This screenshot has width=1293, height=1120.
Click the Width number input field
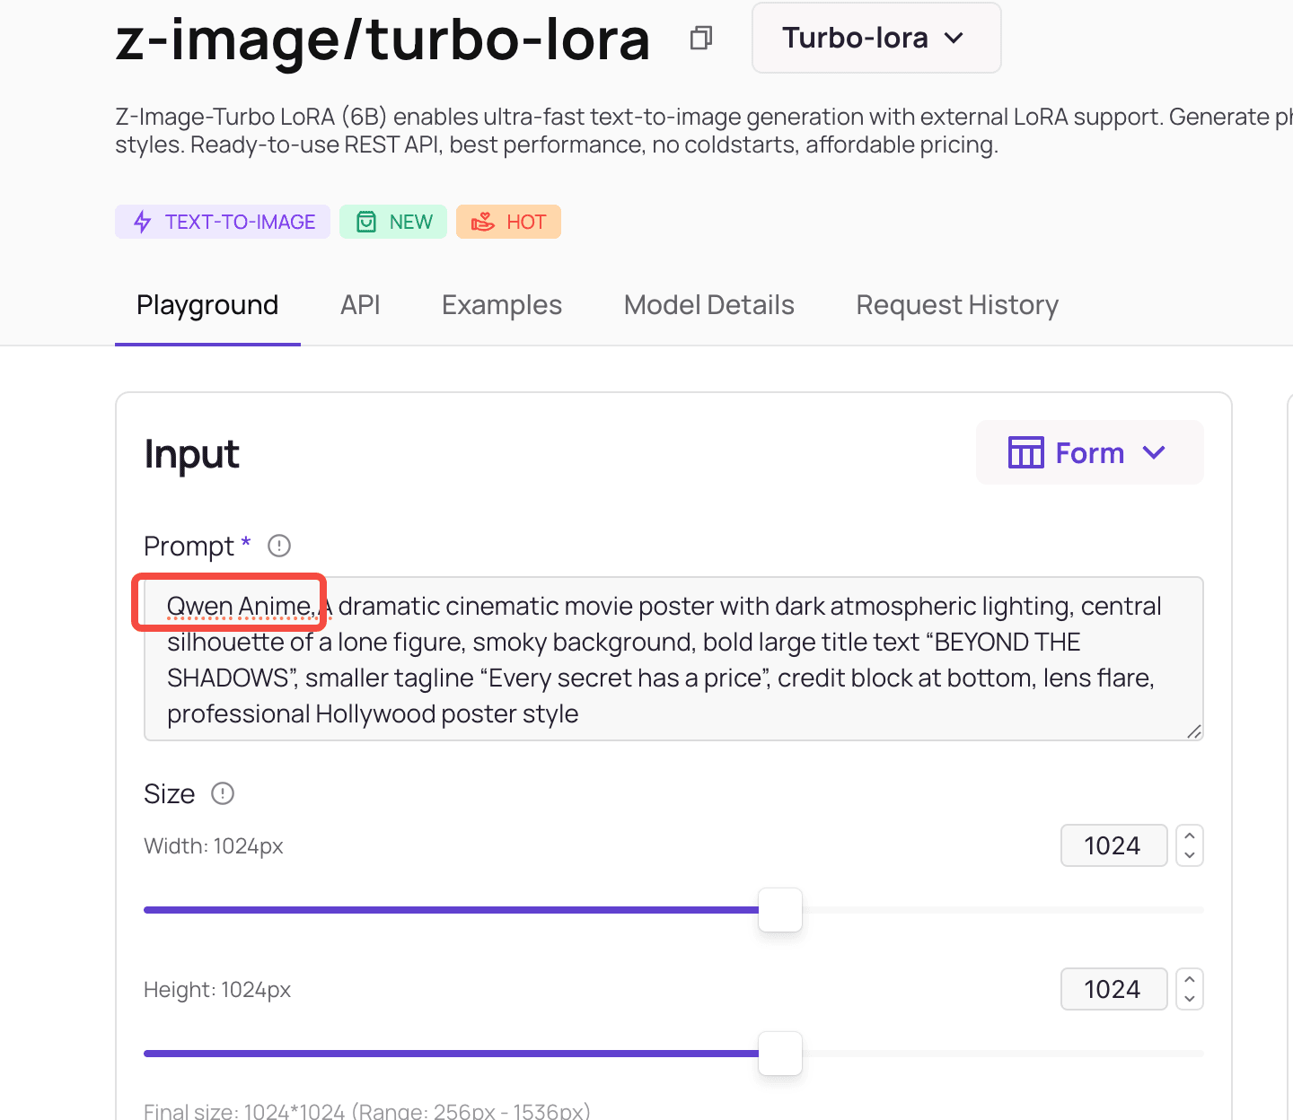[1113, 845]
